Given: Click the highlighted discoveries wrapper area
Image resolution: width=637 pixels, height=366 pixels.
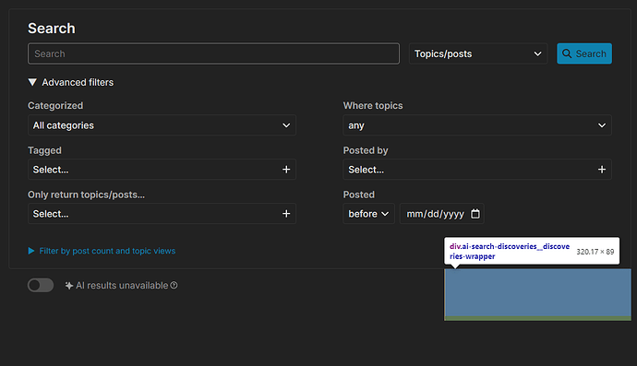Looking at the screenshot, I should pyautogui.click(x=538, y=295).
